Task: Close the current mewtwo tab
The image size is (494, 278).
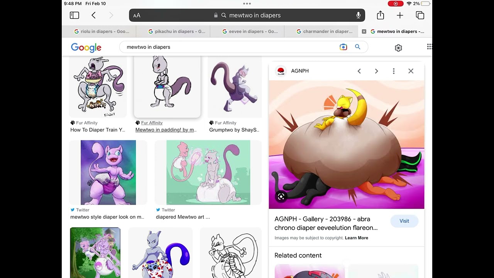Action: coord(364,32)
